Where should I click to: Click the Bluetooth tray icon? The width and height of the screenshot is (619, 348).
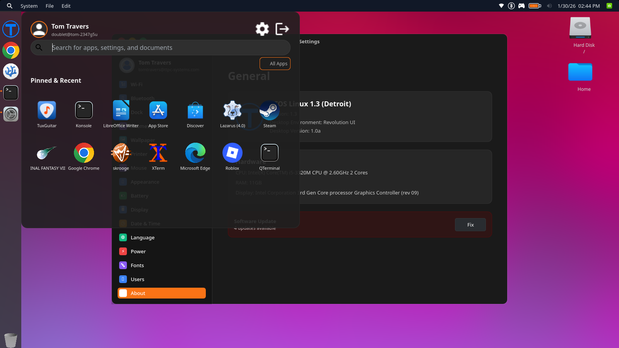pyautogui.click(x=511, y=6)
